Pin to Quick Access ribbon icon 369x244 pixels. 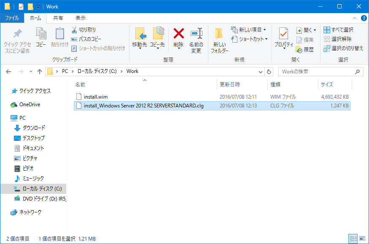click(17, 40)
